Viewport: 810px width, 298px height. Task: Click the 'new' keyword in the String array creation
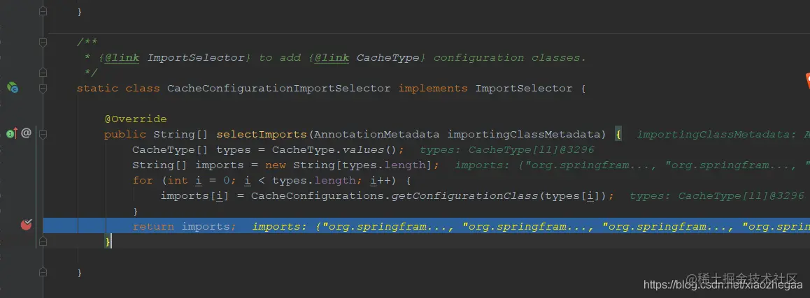[x=276, y=165]
